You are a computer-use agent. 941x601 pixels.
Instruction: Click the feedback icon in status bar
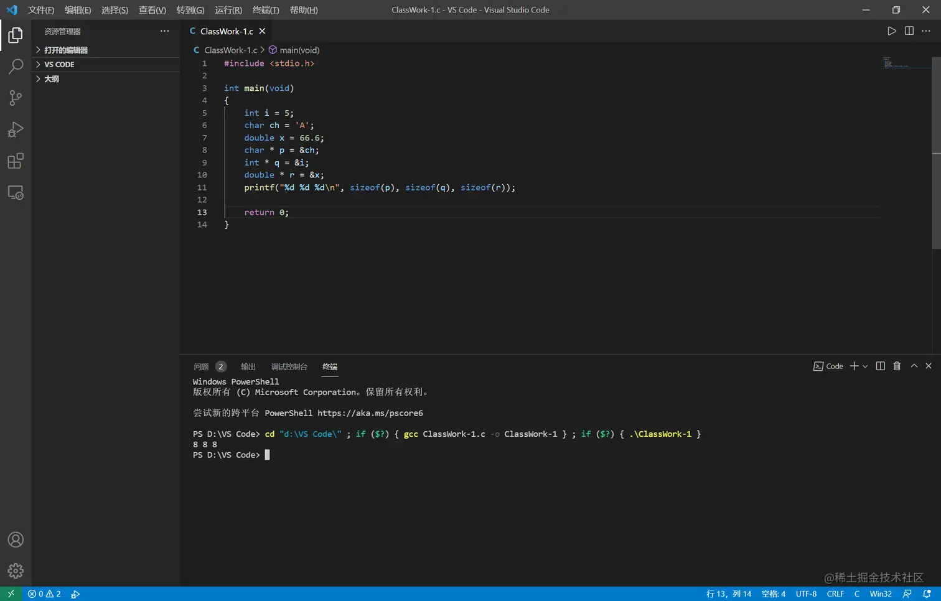(907, 594)
